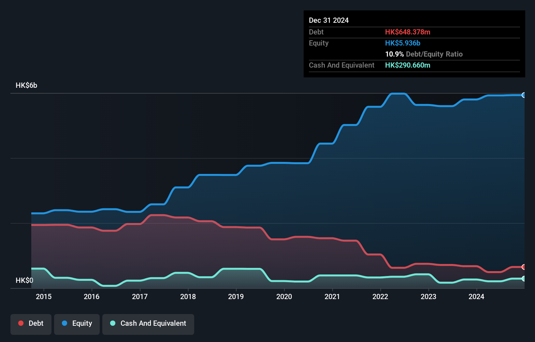Click the Cash And Equivalent tooltip label

(341, 65)
